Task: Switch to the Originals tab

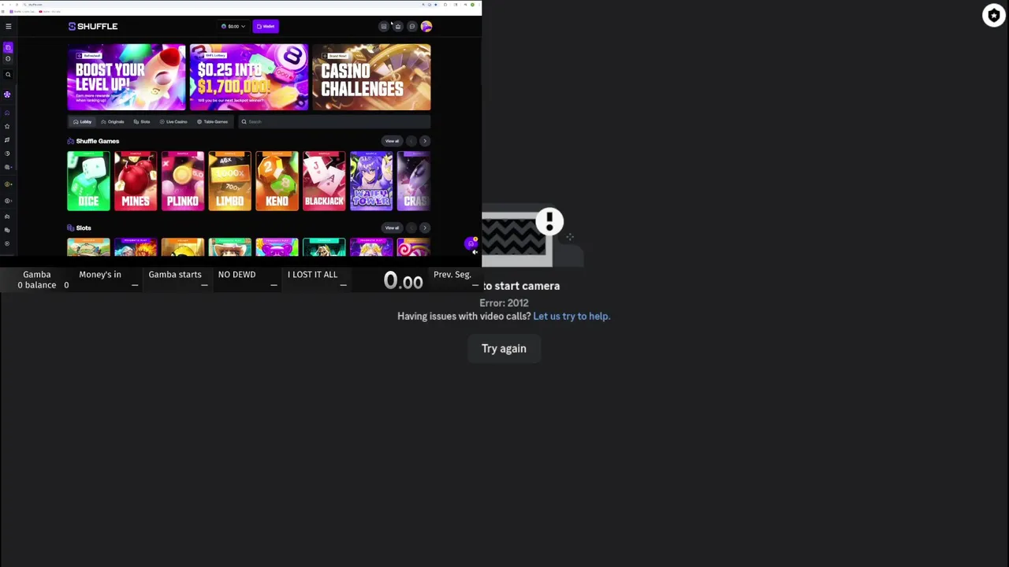Action: click(x=113, y=121)
